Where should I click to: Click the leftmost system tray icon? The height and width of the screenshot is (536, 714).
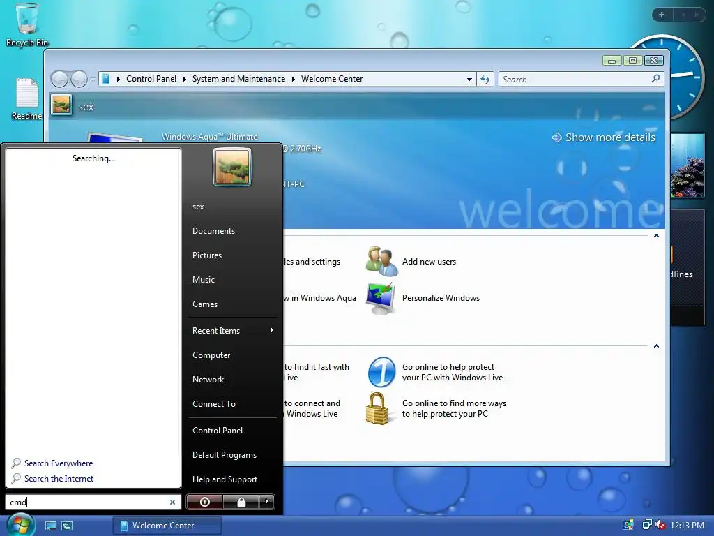point(628,525)
